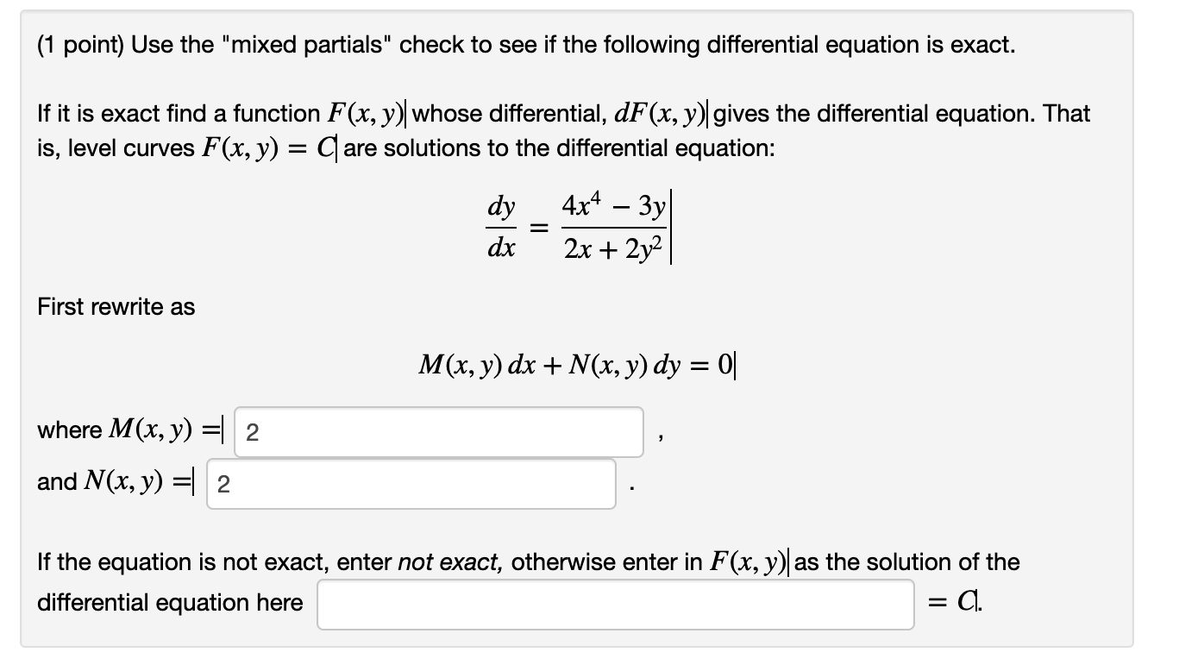Click the N(x, y) input field
The height and width of the screenshot is (671, 1179).
[410, 482]
